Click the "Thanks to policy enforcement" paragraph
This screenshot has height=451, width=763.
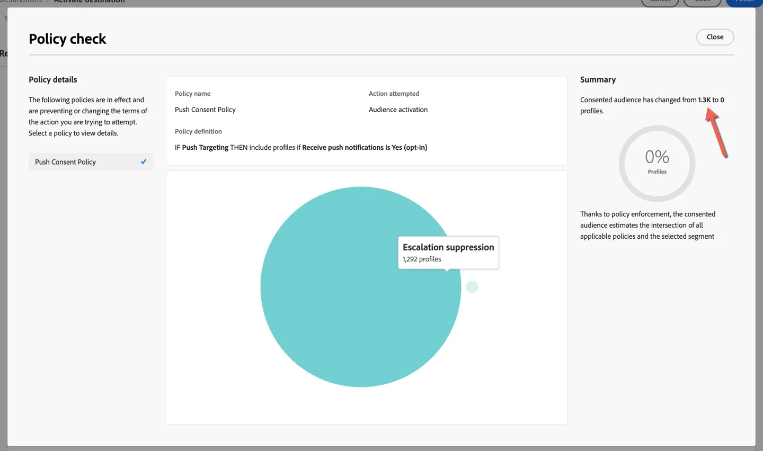coord(647,225)
